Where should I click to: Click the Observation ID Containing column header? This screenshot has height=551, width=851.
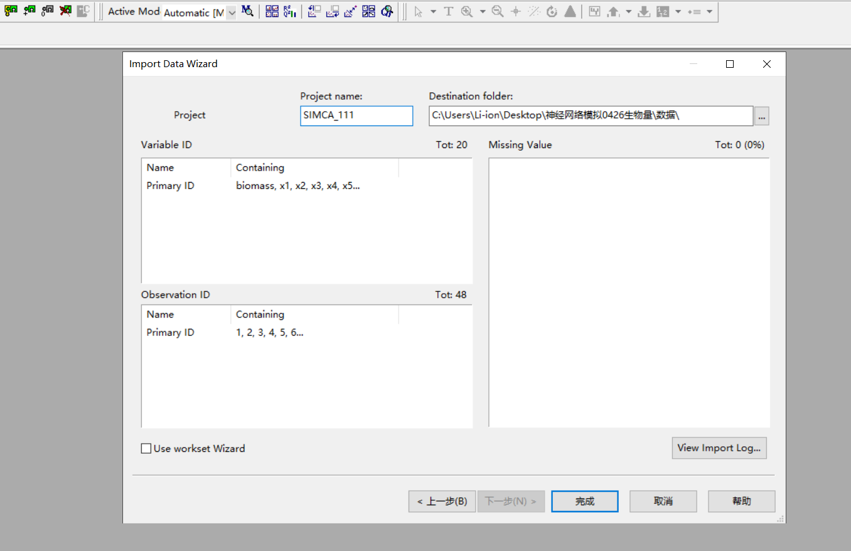tap(314, 314)
